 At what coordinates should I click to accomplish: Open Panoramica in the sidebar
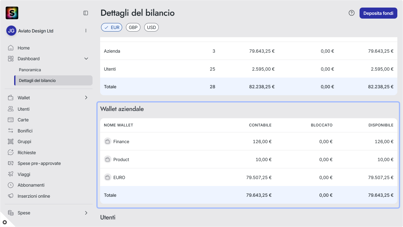[x=30, y=70]
